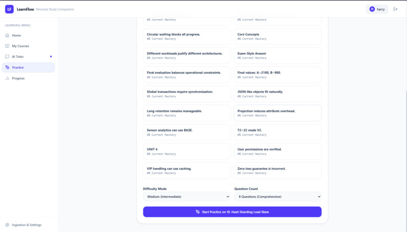Open the Difficulty Mode dropdown
This screenshot has height=232, width=407.
pos(186,197)
